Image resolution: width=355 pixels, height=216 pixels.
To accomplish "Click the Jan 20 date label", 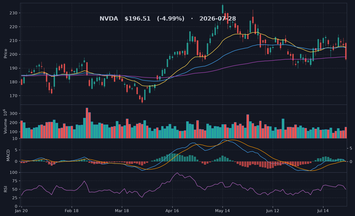I will click(22, 210).
